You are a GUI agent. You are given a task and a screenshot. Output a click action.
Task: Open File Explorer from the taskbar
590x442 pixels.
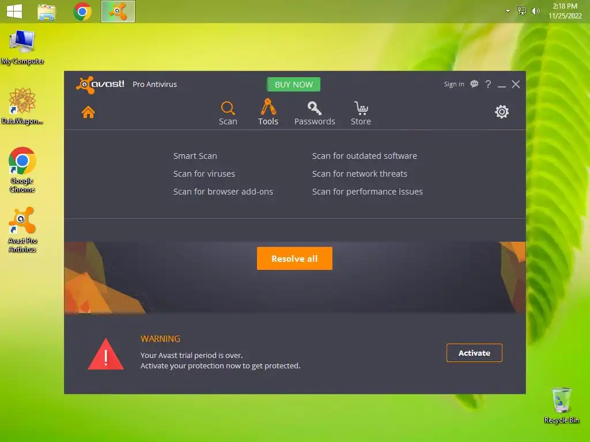point(47,12)
